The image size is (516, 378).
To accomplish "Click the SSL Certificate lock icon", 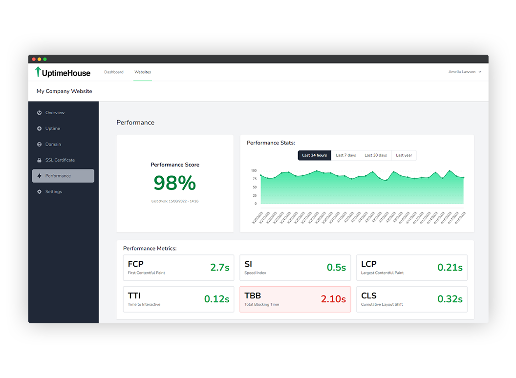I will 40,160.
